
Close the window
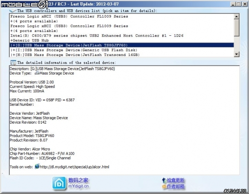245,4
